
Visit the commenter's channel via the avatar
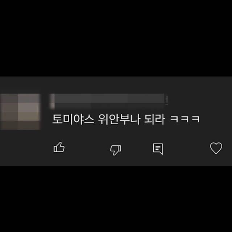pyautogui.click(x=20, y=112)
